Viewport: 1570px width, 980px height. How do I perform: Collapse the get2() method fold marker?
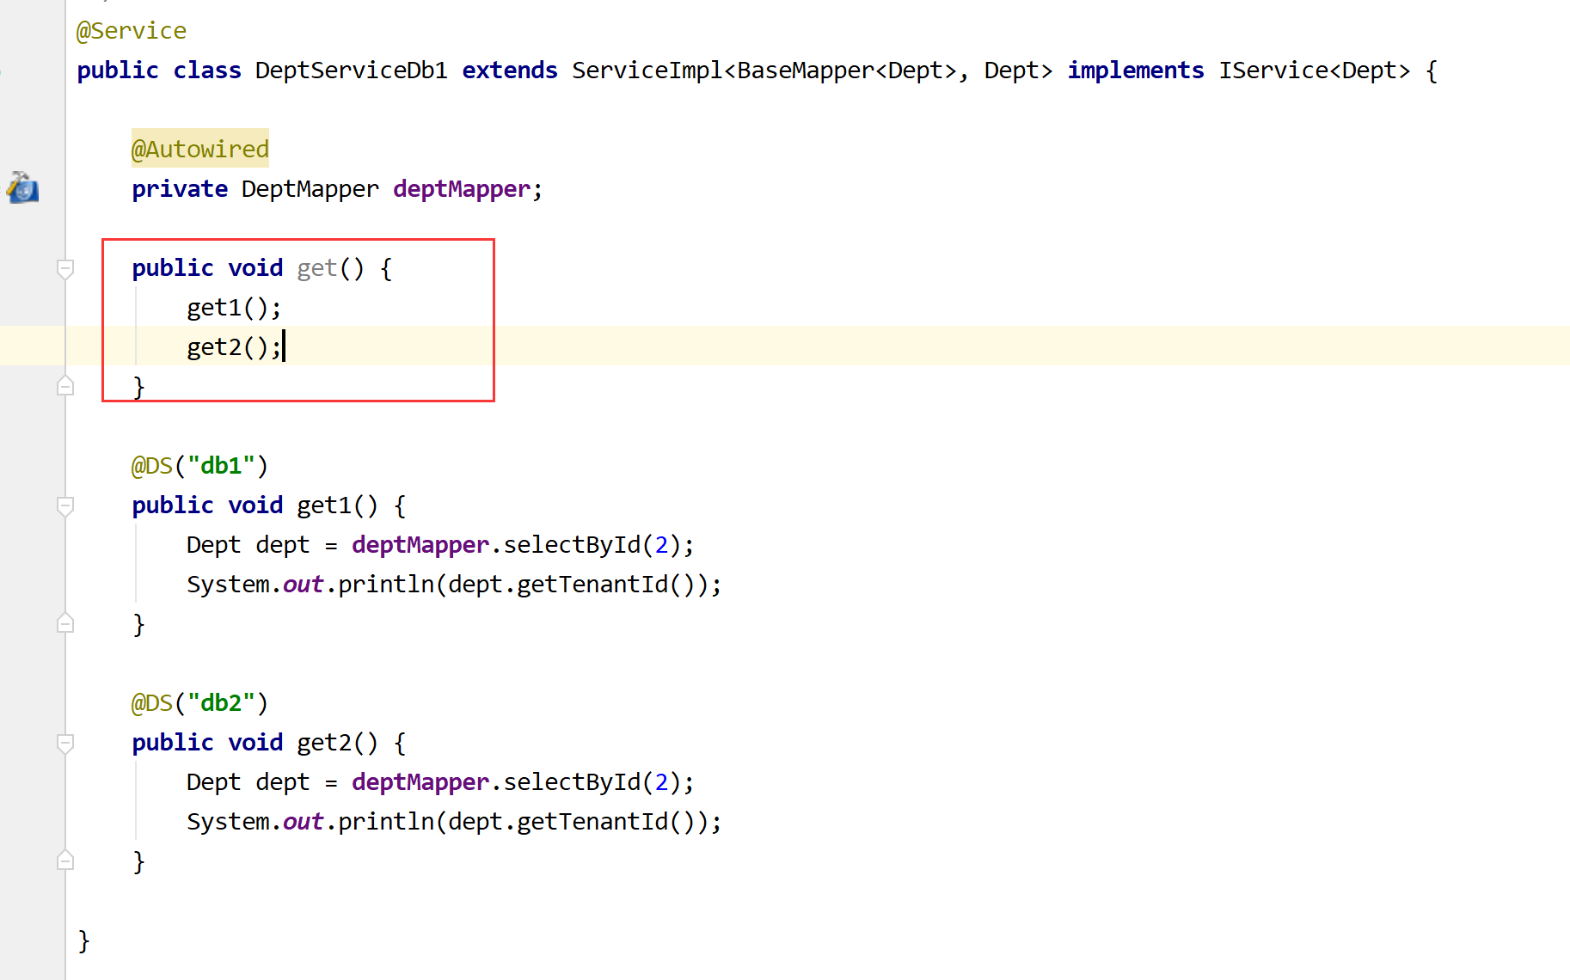(x=64, y=743)
